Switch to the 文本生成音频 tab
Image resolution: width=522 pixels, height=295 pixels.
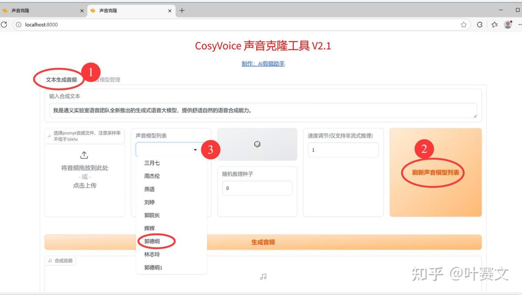(61, 80)
